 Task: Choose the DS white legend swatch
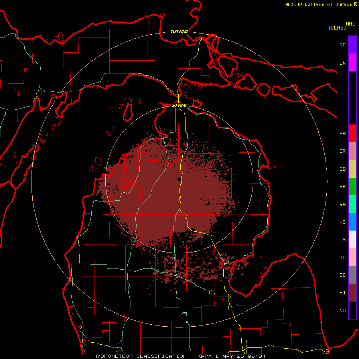(352, 239)
